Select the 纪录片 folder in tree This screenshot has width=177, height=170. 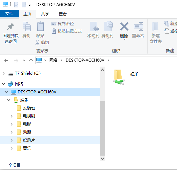point(29,140)
